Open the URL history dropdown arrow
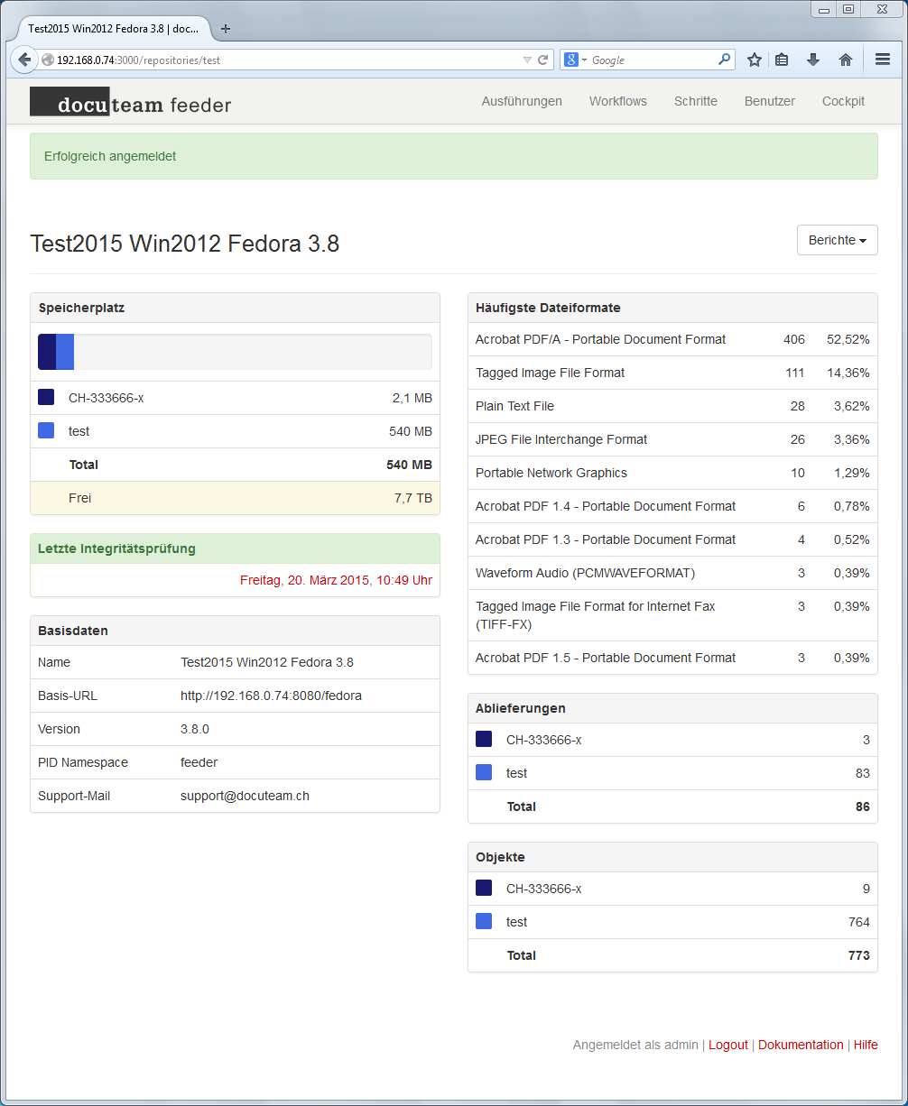The image size is (908, 1106). coord(527,60)
